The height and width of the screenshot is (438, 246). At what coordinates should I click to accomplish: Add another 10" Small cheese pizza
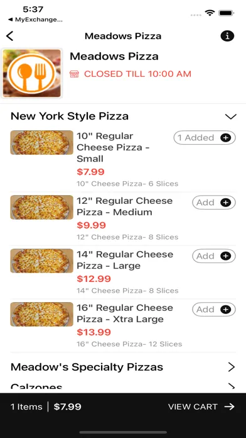tap(205, 138)
